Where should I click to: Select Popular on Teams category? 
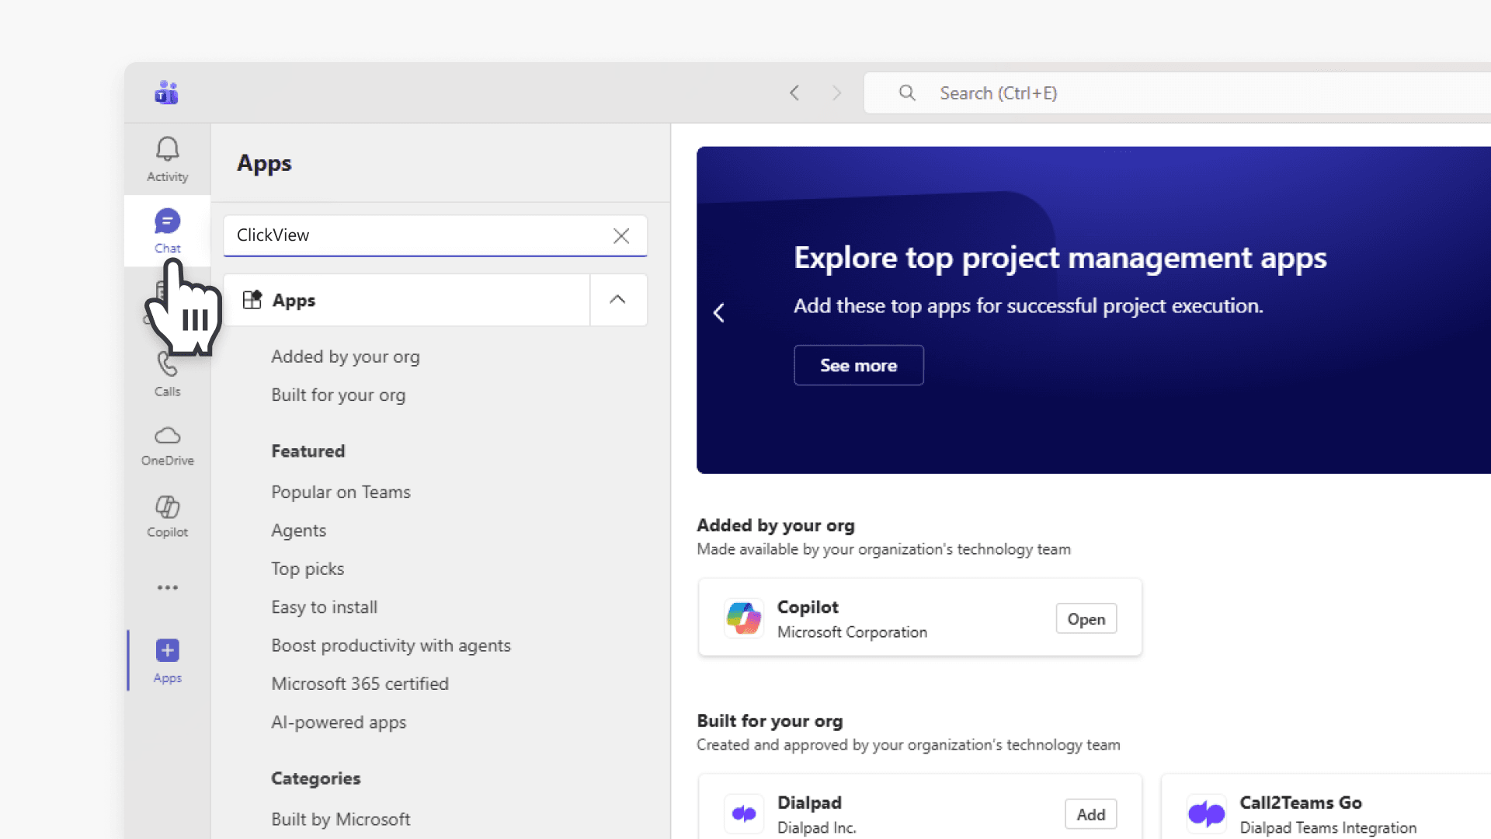(x=340, y=492)
